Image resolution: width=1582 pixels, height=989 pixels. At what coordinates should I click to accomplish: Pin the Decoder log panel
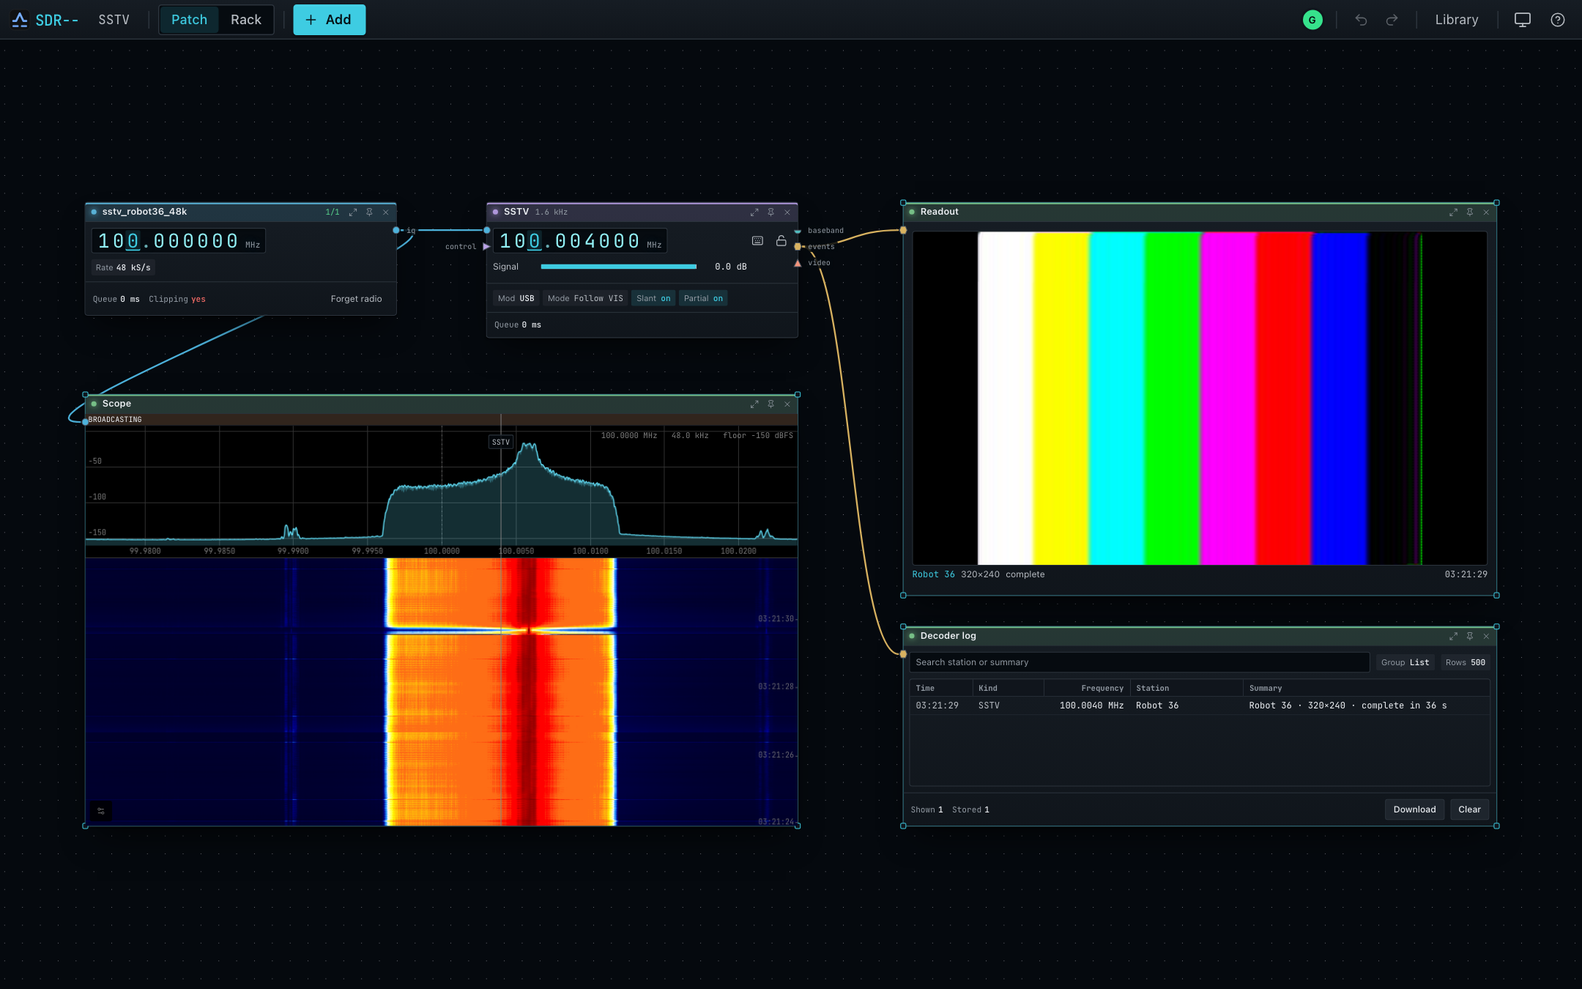tap(1469, 636)
